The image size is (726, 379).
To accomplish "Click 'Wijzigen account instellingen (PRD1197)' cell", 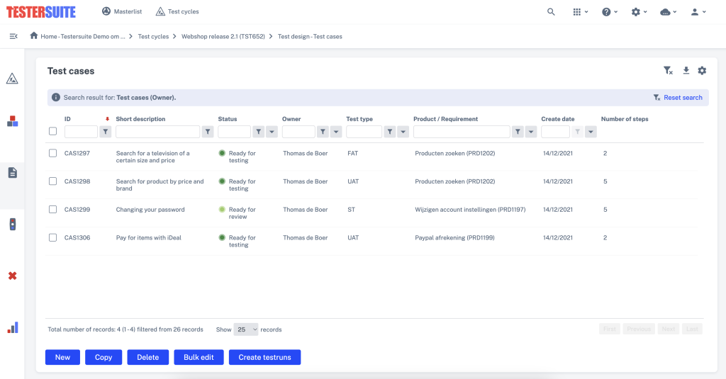I will click(x=470, y=210).
